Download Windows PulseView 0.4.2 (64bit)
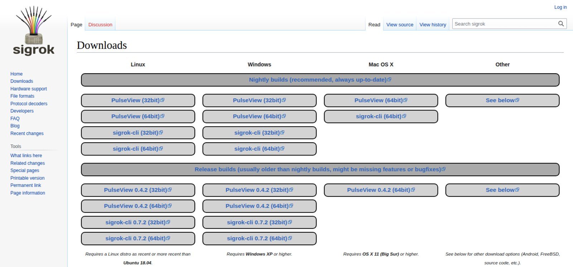Screen dimensions: 573x267 point(259,206)
